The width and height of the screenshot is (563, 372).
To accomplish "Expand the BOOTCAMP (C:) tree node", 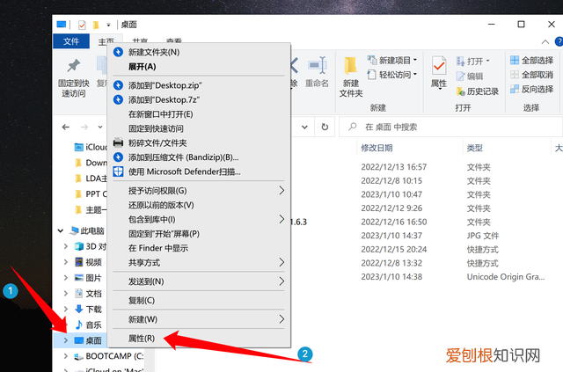I will [66, 356].
